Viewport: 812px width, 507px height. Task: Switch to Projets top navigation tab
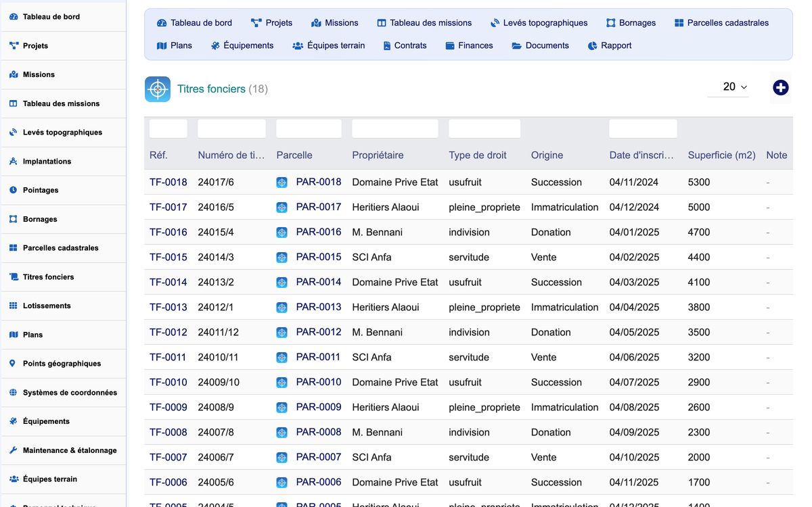(x=271, y=23)
